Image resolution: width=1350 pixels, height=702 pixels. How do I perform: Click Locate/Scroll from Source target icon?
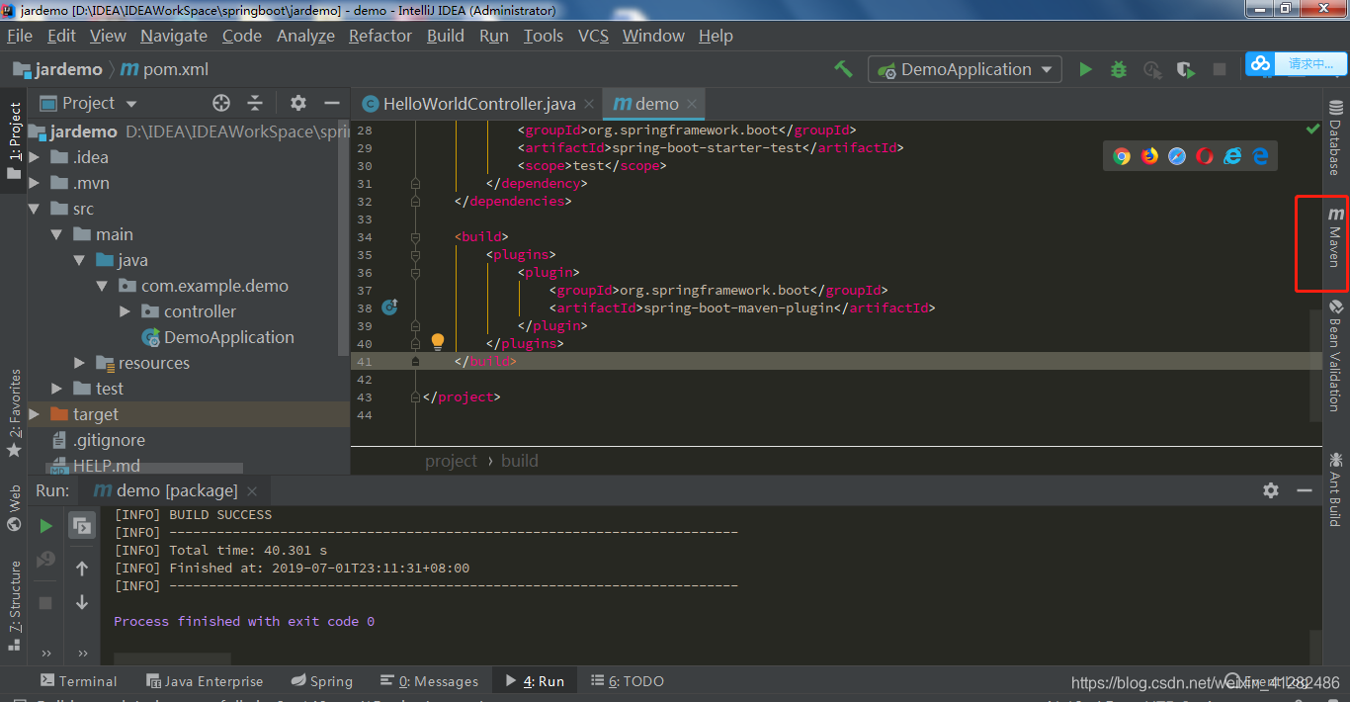click(221, 103)
